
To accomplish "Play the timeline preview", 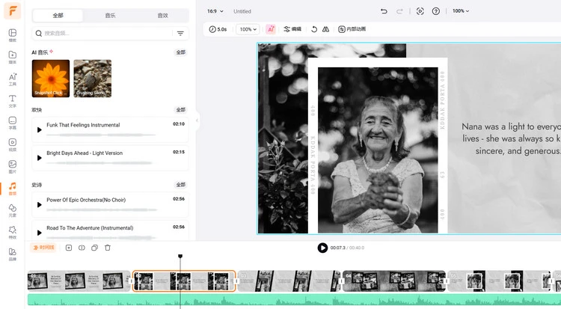I will [x=322, y=248].
